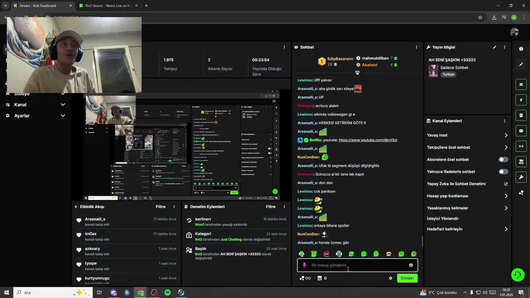Open Discord from the taskbar
Image resolution: width=530 pixels, height=298 pixels.
tap(113, 293)
